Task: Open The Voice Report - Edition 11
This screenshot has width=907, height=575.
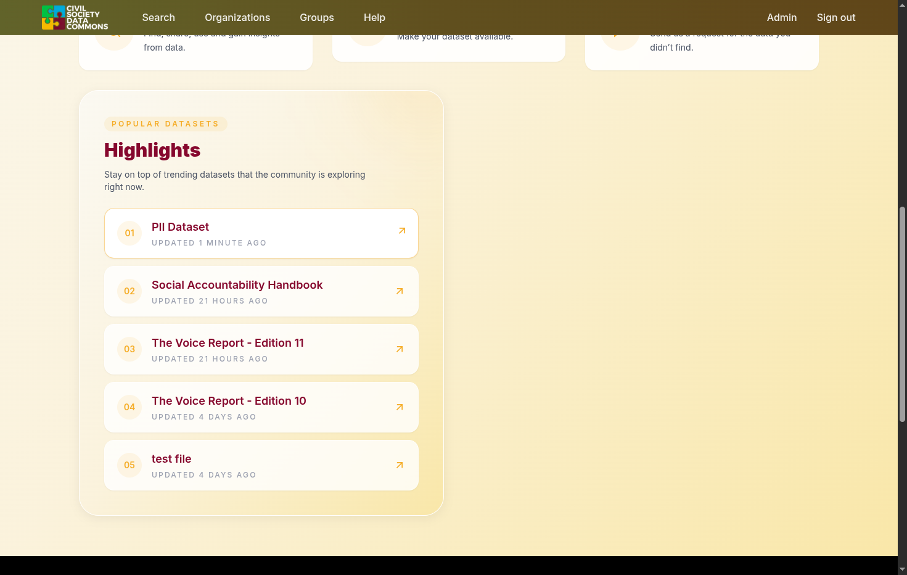Action: pyautogui.click(x=228, y=343)
